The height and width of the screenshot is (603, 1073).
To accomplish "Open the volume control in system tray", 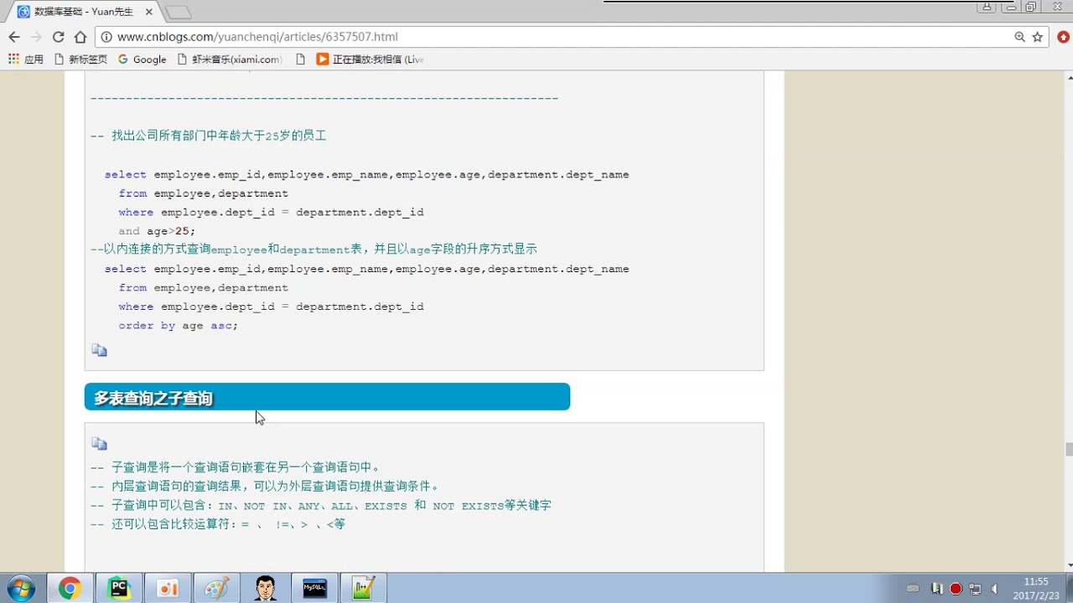I will point(994,589).
